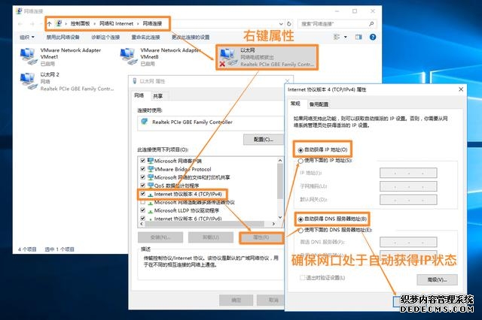The image size is (482, 320).
Task: Expand breadcrumb chevron after 网络和 Internet
Action: (138, 23)
